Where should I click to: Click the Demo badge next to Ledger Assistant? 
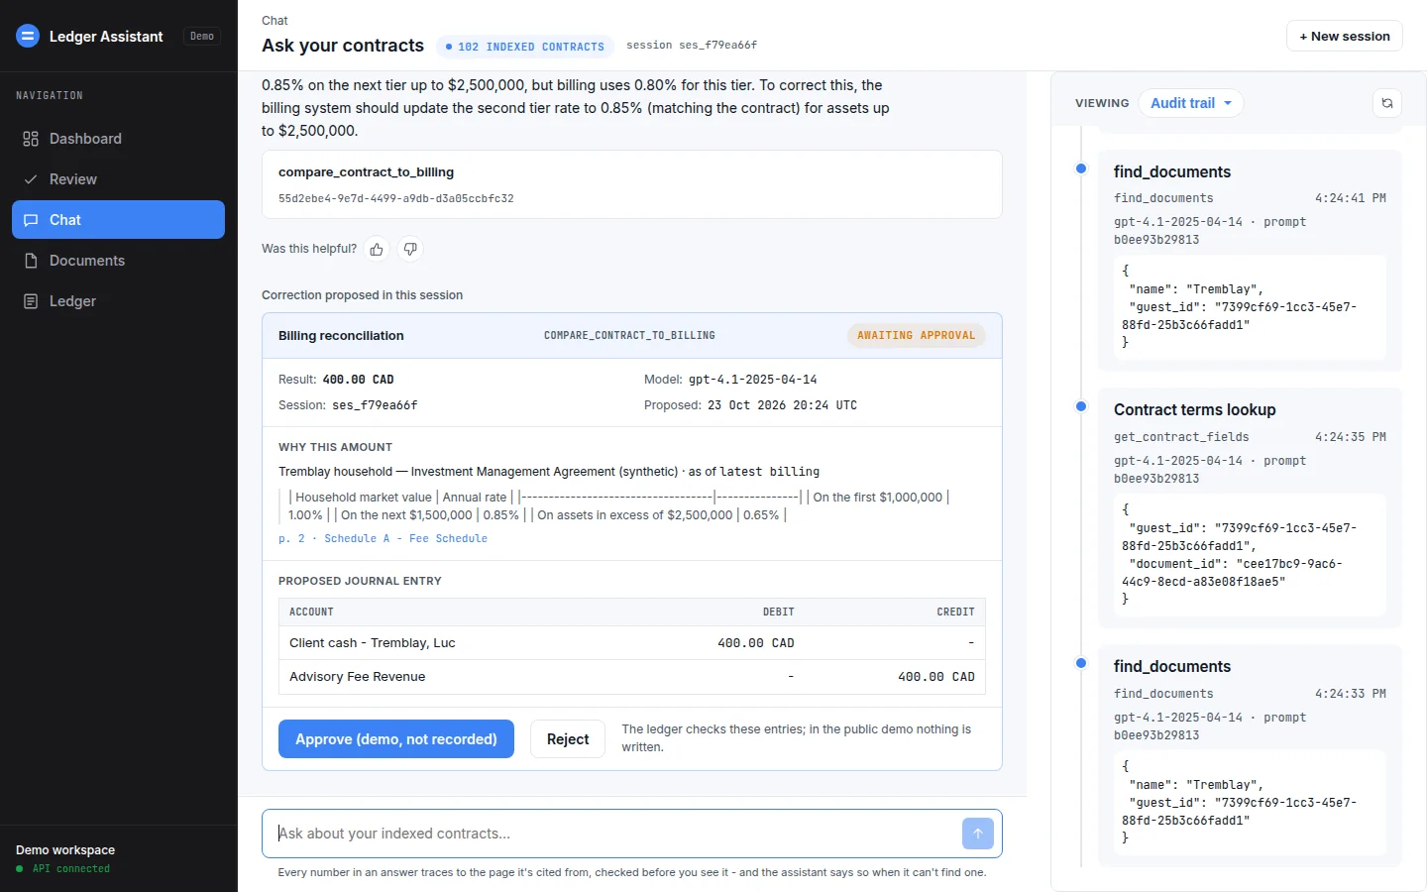[x=202, y=36]
